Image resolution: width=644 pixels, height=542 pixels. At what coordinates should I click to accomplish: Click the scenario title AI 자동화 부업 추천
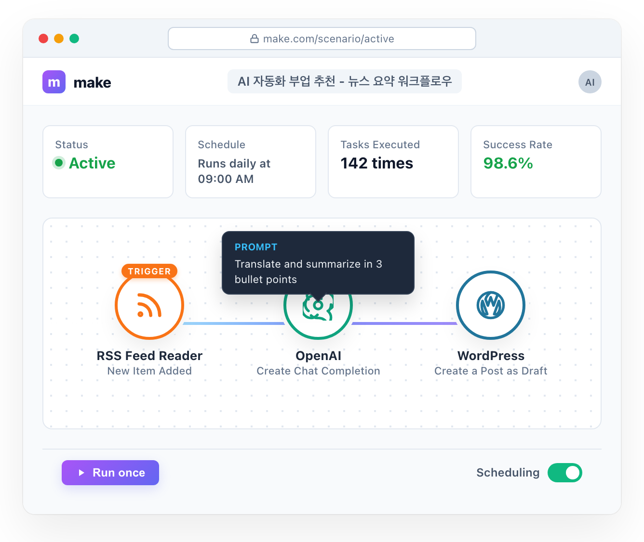pyautogui.click(x=345, y=81)
